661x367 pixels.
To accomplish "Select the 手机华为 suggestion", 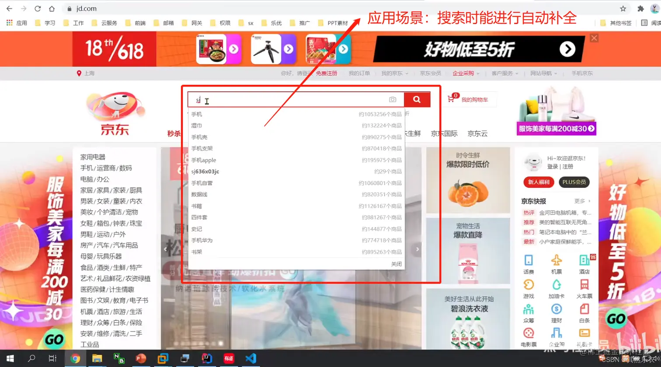I will pyautogui.click(x=296, y=240).
